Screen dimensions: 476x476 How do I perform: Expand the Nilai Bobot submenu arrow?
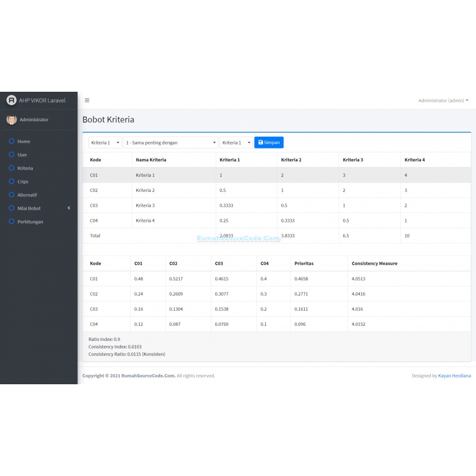[69, 208]
